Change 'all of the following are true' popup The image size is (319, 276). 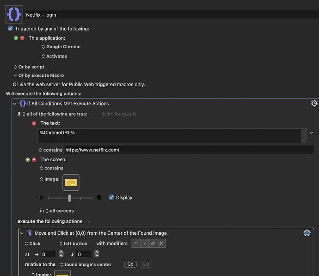tap(55, 114)
